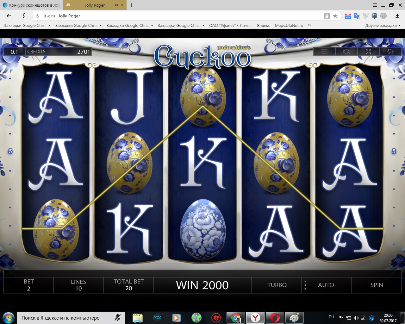Image resolution: width=405 pixels, height=324 pixels.
Task: Open the Яндекс bookmark
Action: [263, 25]
